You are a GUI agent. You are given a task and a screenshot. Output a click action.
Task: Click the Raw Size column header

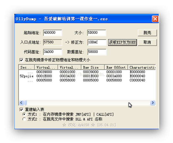[x=93, y=67]
